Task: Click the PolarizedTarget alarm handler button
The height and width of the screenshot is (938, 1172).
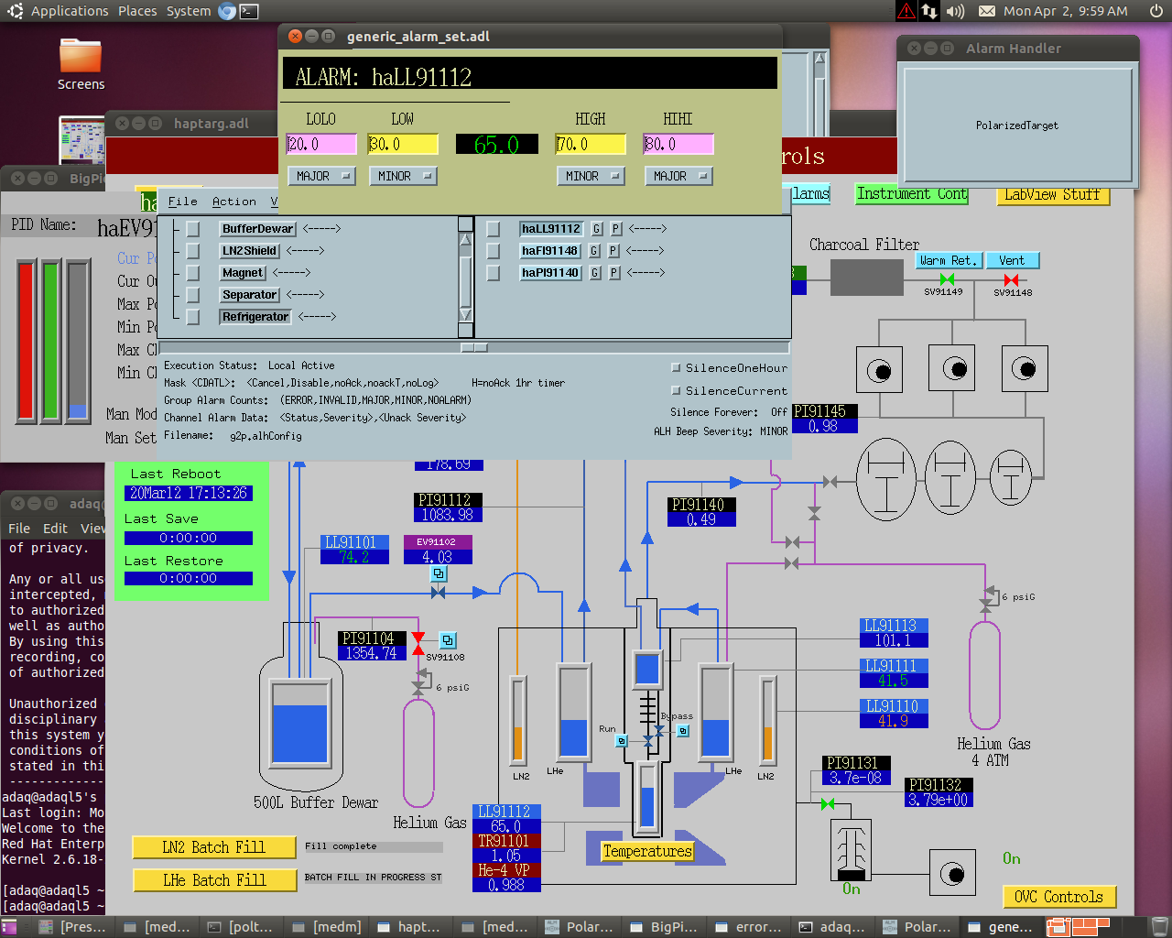Action: click(x=1017, y=125)
